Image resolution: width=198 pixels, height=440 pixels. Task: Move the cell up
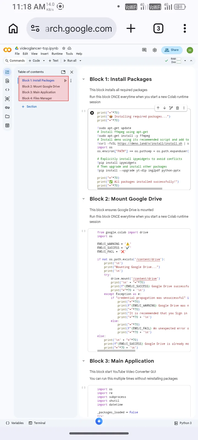point(158,108)
